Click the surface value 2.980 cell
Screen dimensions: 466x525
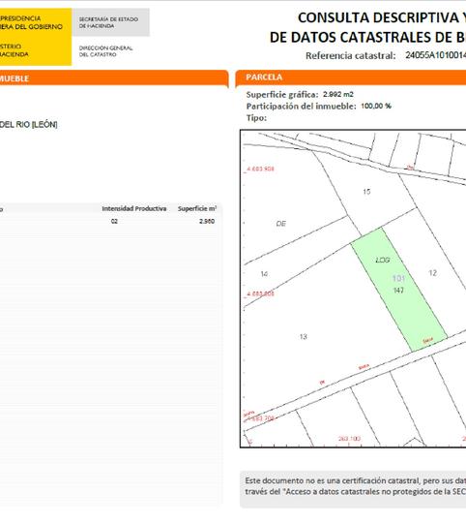(x=207, y=221)
